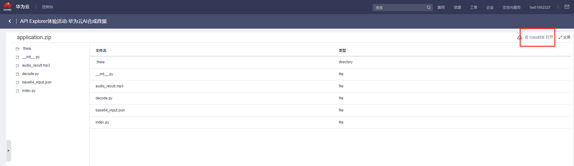Viewport: 574px width, 166px height.
Task: Click the fullscreen expand icon
Action: click(x=560, y=37)
